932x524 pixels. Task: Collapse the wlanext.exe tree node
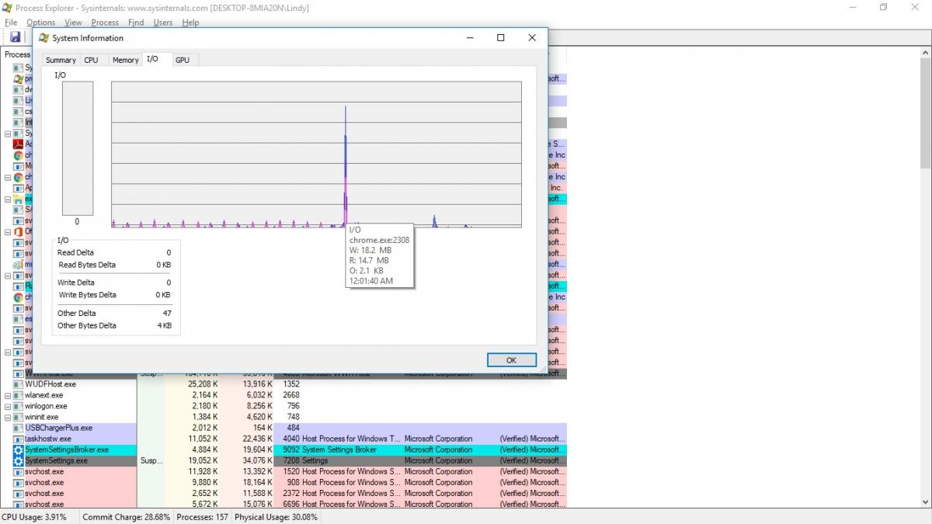pos(8,395)
